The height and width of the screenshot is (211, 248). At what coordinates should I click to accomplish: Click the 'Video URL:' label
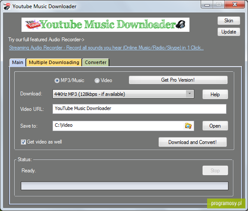pos(32,109)
